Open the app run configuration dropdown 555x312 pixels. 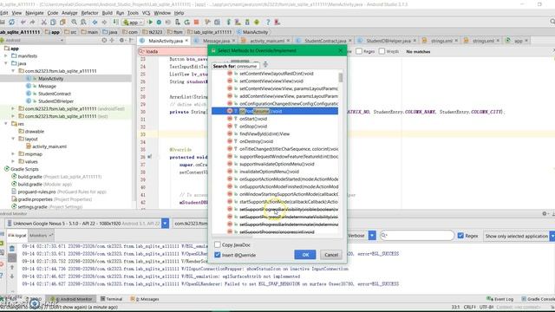point(133,23)
